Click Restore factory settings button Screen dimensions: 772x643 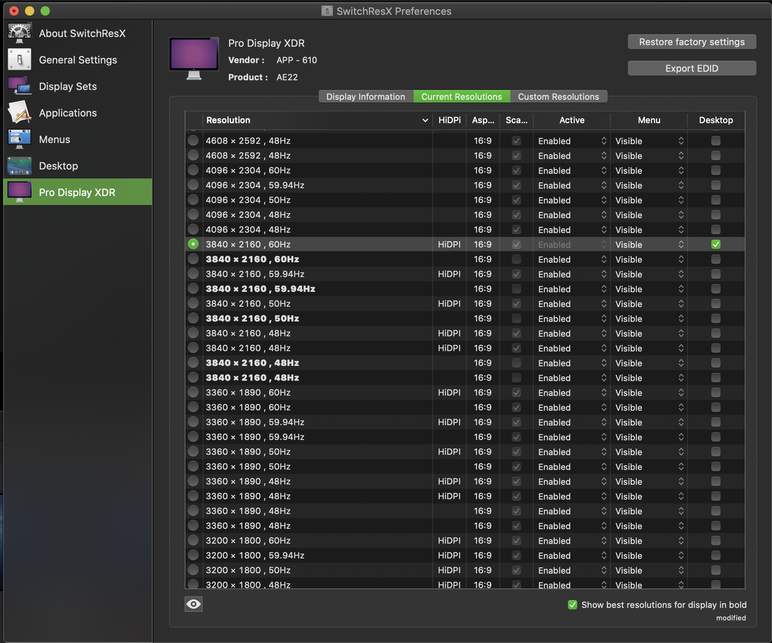click(x=691, y=42)
